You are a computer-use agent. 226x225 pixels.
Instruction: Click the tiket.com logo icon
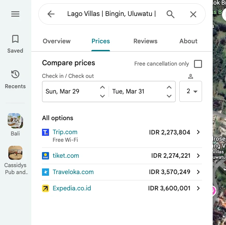click(x=46, y=156)
